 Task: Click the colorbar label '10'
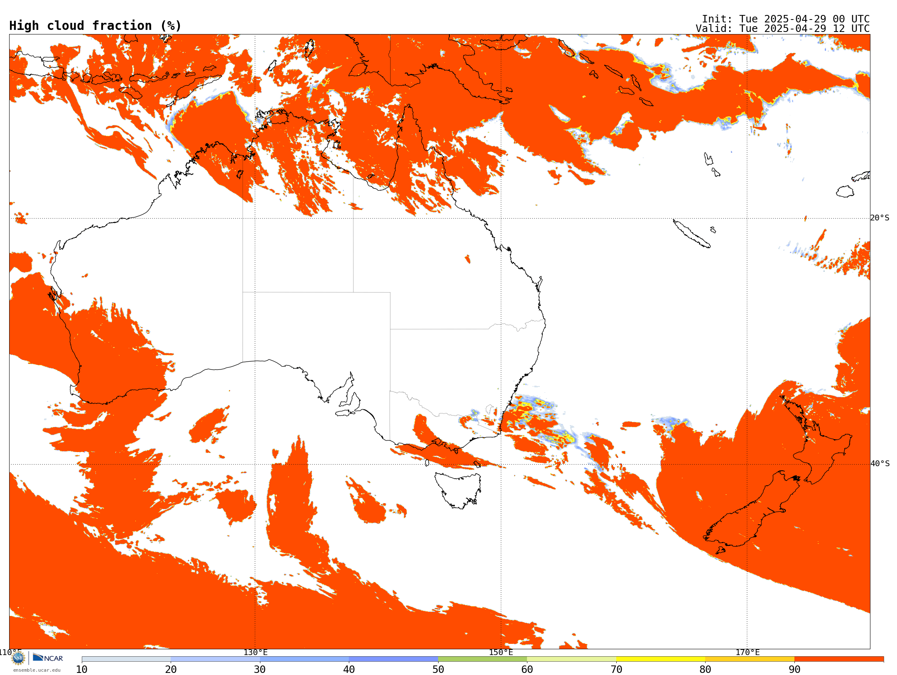click(x=82, y=670)
